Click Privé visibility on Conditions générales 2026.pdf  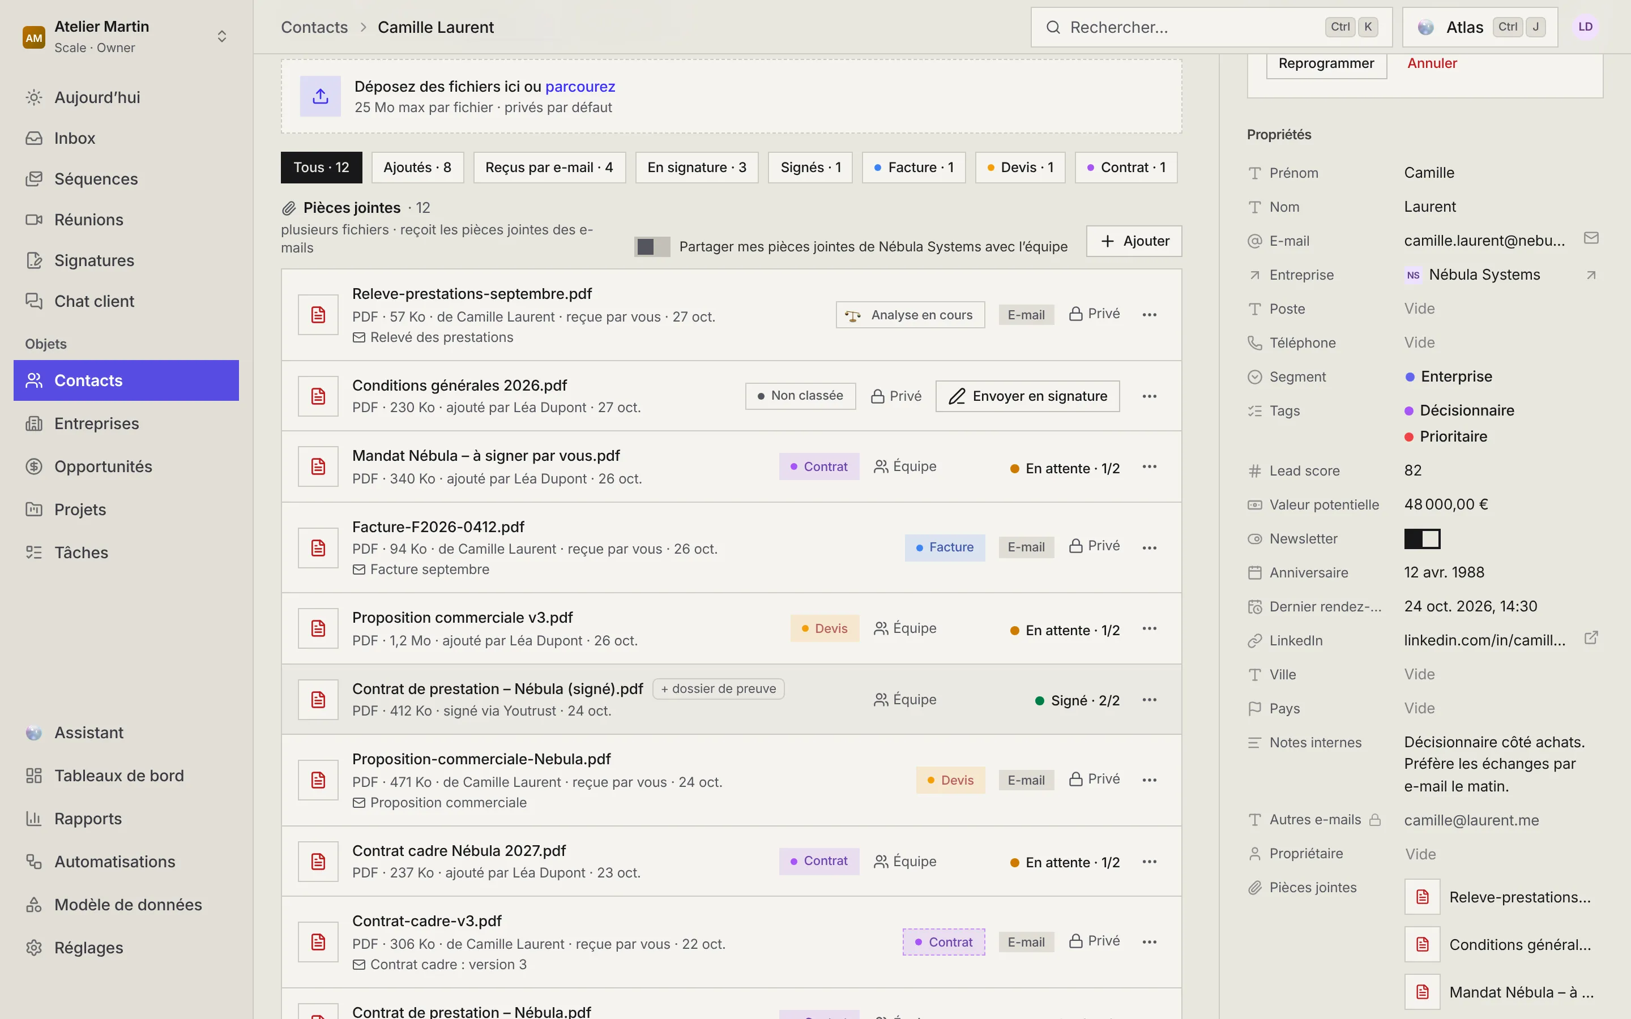[x=896, y=396]
